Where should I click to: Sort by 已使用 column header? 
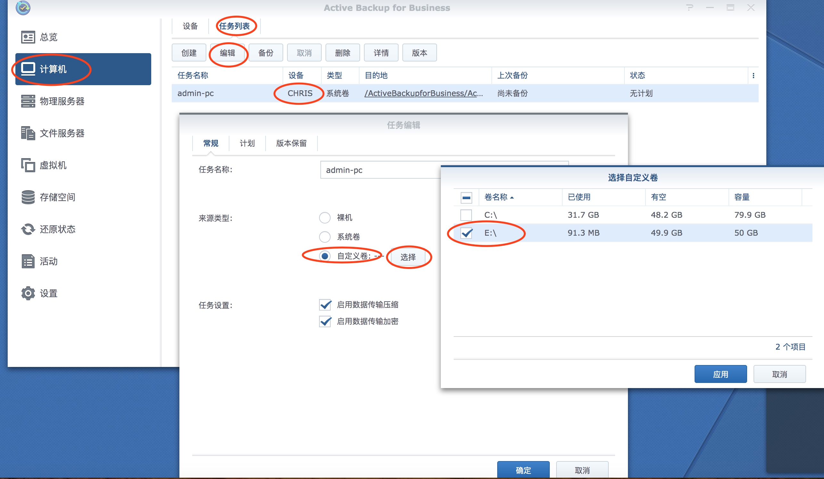tap(604, 197)
